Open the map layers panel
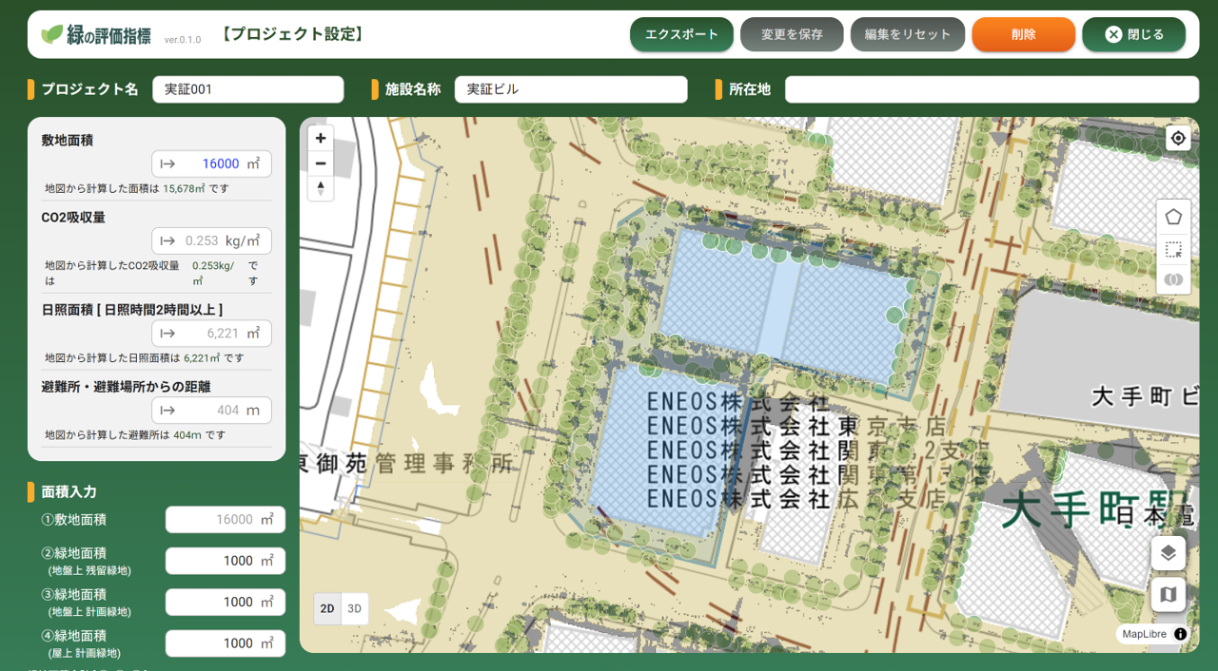 tap(1169, 553)
